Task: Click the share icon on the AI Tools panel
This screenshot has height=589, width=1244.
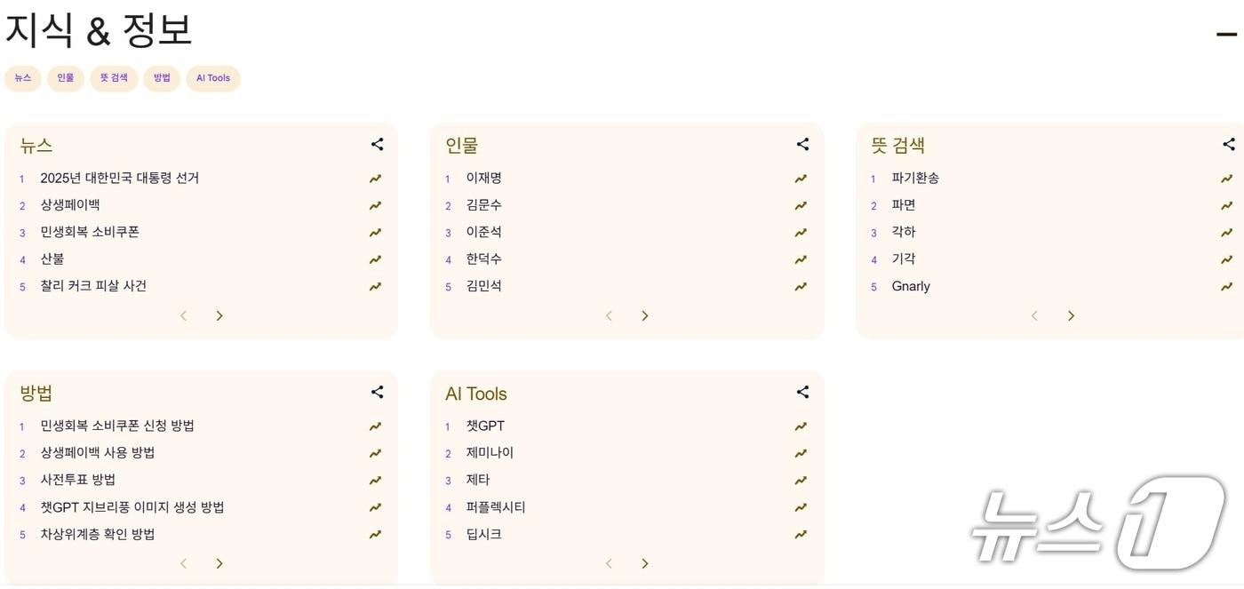Action: click(x=801, y=391)
